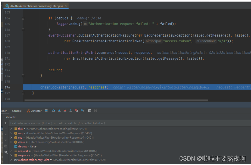The height and width of the screenshot is (165, 251).
Task: Click the Drop Frame icon
Action: click(x=76, y=111)
